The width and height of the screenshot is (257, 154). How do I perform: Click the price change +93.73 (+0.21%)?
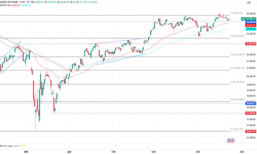click(90, 2)
